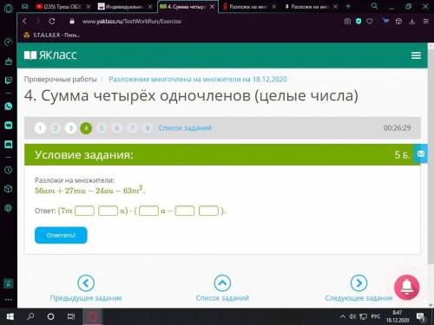The height and width of the screenshot is (325, 434).
Task: Click the ЯКласс logo
Action: tap(50, 55)
